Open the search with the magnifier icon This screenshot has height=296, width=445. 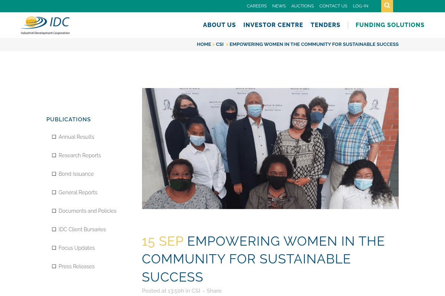click(x=387, y=6)
